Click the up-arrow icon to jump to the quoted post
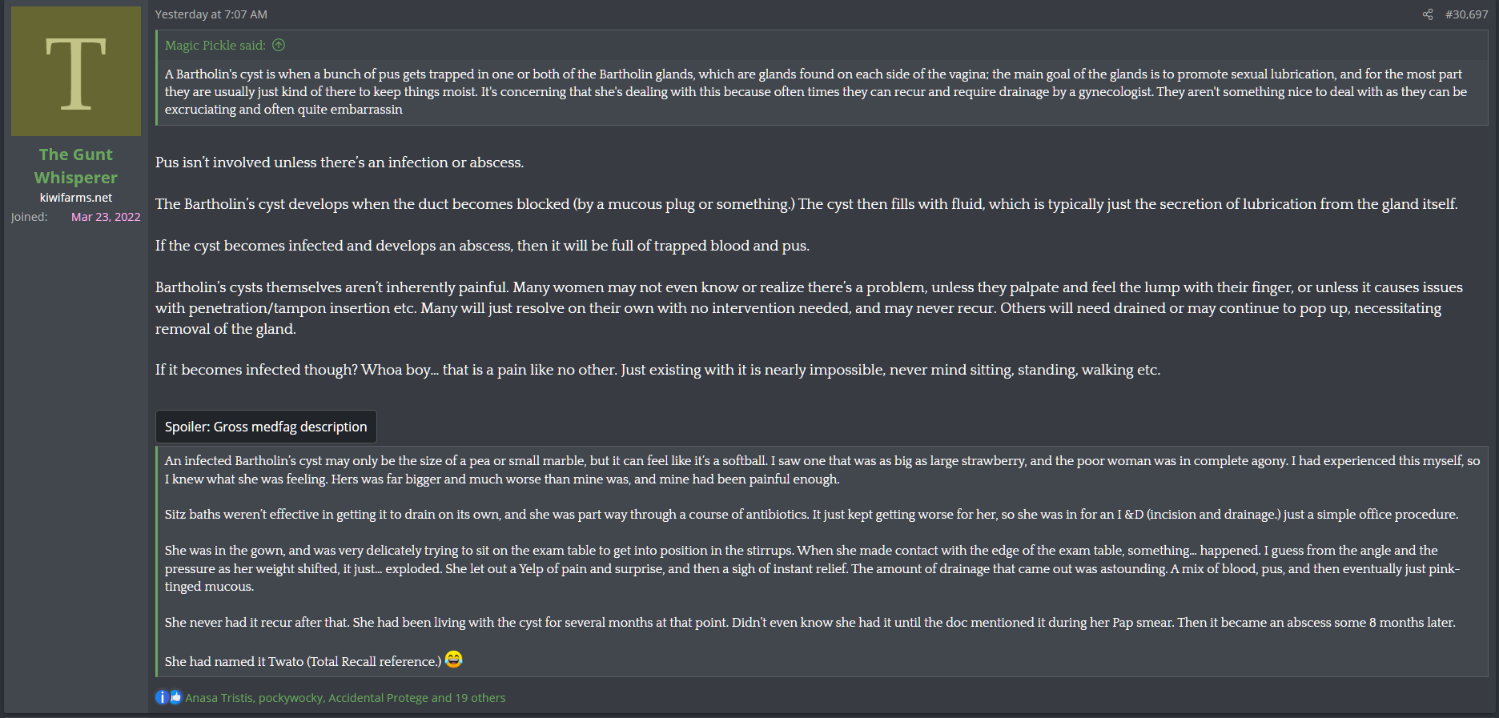Screen dimensions: 1499x718 pos(279,46)
